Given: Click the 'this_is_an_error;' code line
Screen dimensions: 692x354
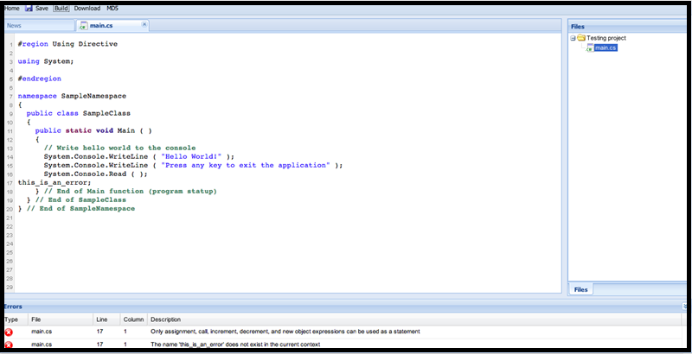Looking at the screenshot, I should tap(54, 183).
